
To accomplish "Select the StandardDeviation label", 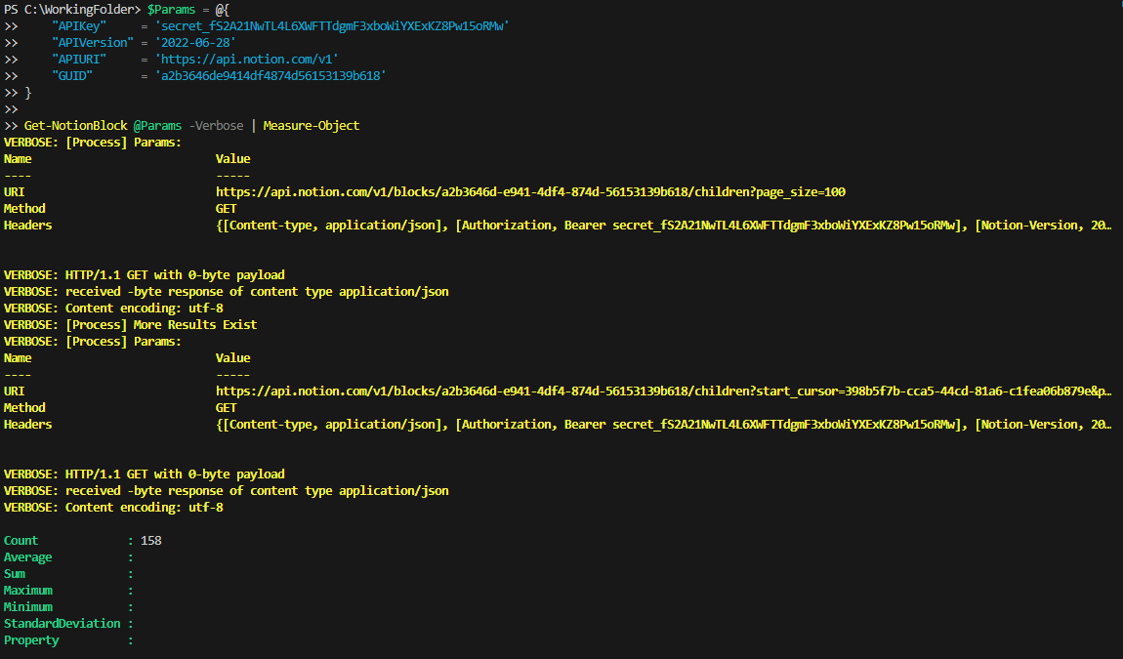I will 62,624.
